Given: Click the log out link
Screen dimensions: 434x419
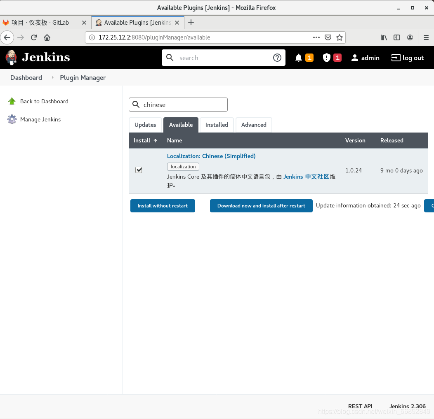Looking at the screenshot, I should [x=408, y=58].
